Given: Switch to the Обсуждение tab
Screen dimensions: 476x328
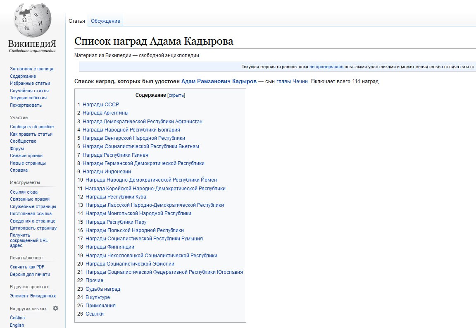Looking at the screenshot, I should 105,21.
